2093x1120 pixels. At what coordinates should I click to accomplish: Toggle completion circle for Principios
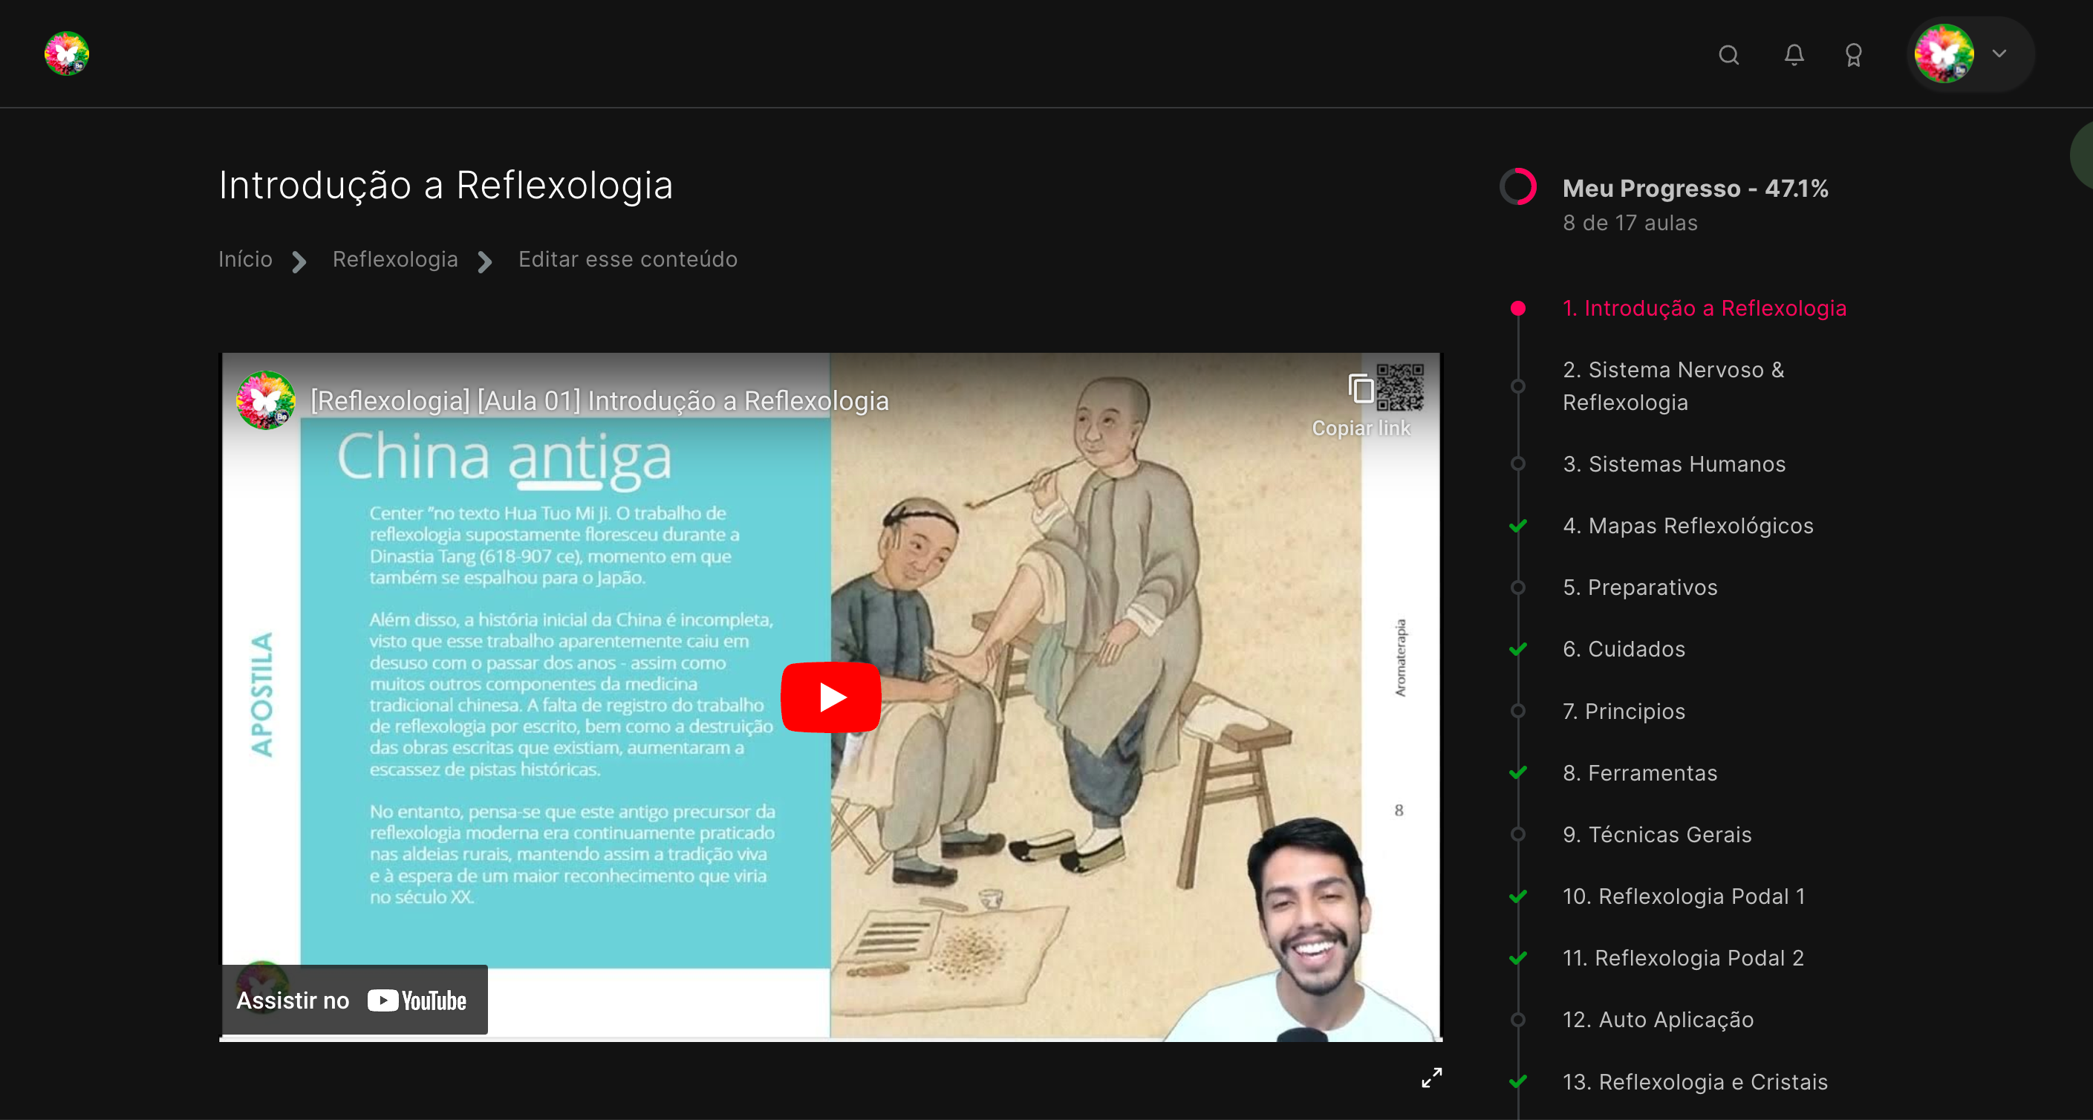pyautogui.click(x=1517, y=712)
